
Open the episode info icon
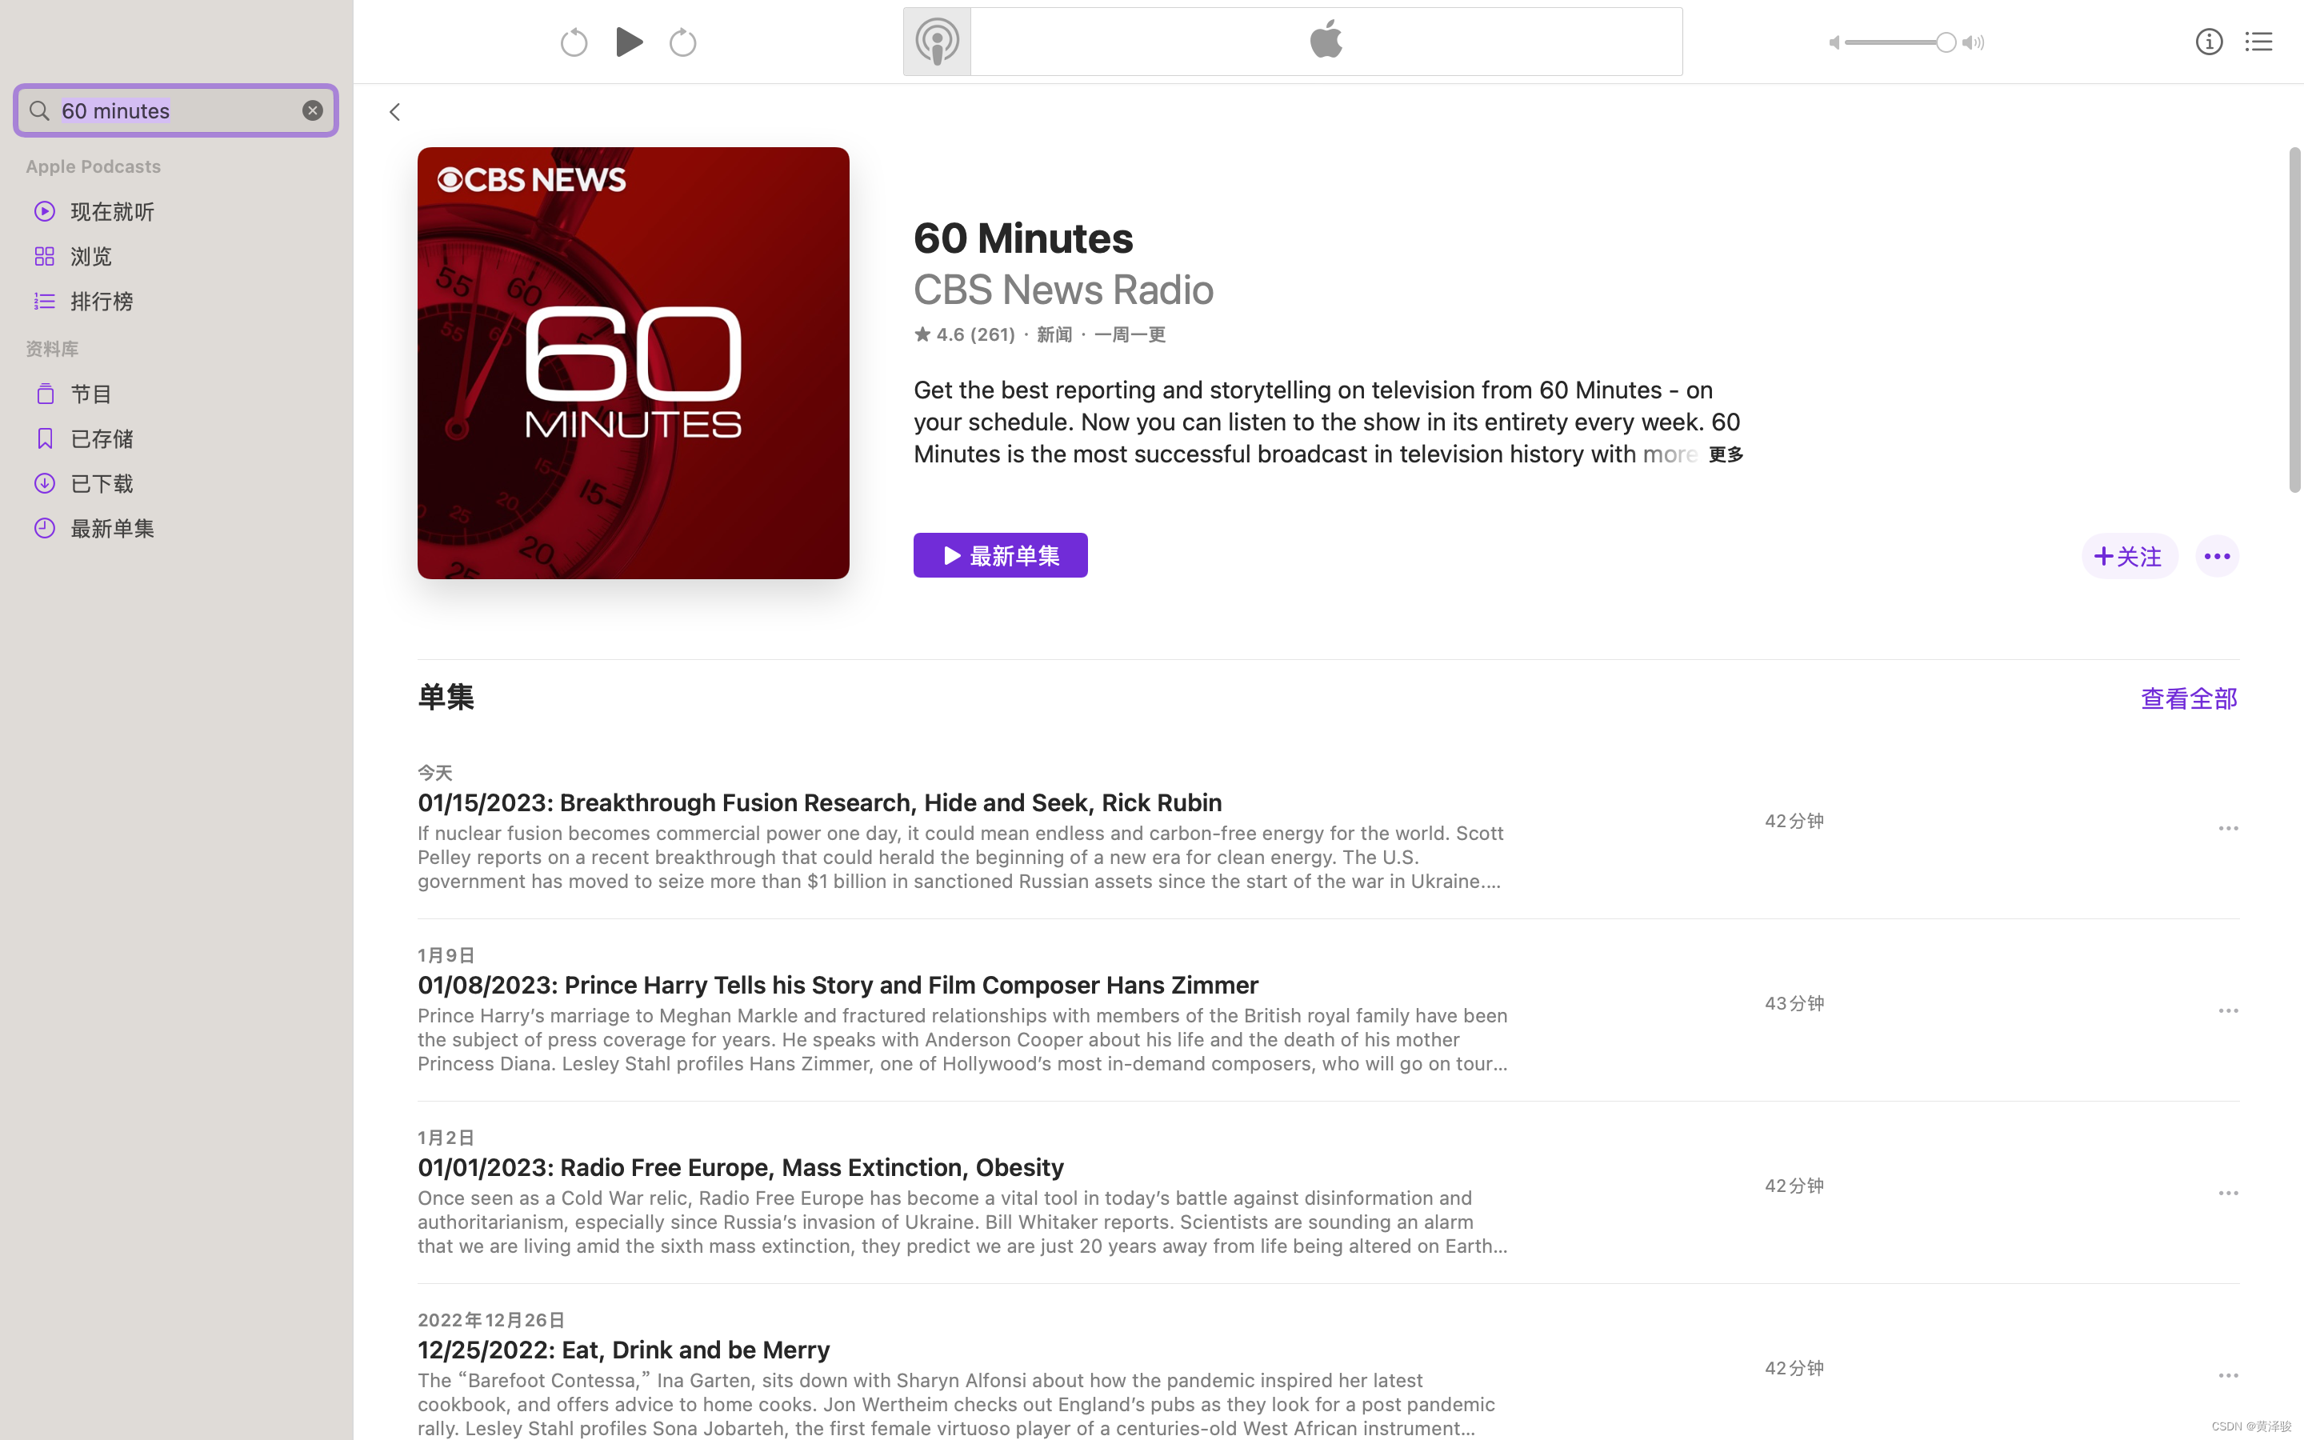click(x=2208, y=42)
